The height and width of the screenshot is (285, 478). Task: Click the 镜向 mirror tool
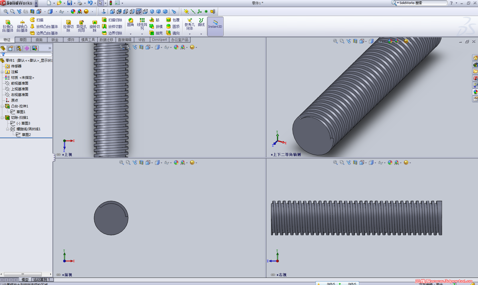(173, 33)
